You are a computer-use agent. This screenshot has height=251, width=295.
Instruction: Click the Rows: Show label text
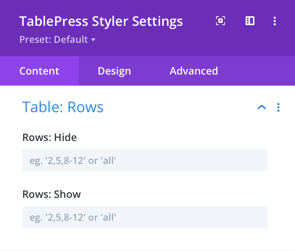pyautogui.click(x=51, y=194)
